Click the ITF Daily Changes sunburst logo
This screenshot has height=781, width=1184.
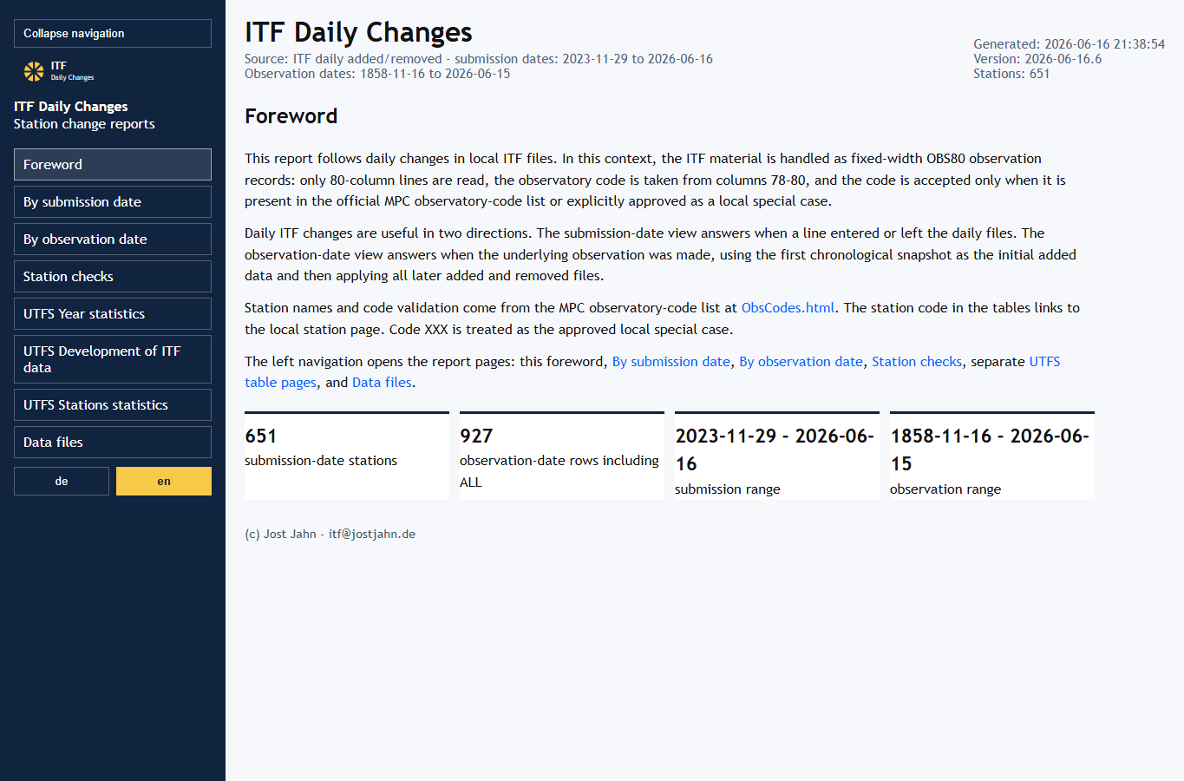click(x=34, y=71)
